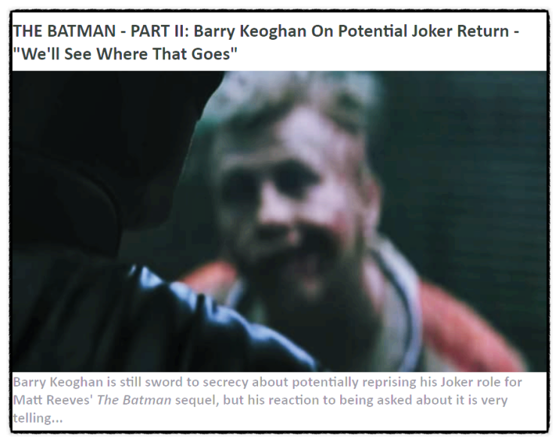This screenshot has height=443, width=559.
Task: Open the blurred Joker article thumbnail image
Action: (x=279, y=221)
